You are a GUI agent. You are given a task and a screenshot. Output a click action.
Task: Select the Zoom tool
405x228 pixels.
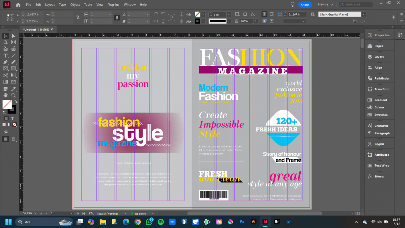tap(13, 95)
